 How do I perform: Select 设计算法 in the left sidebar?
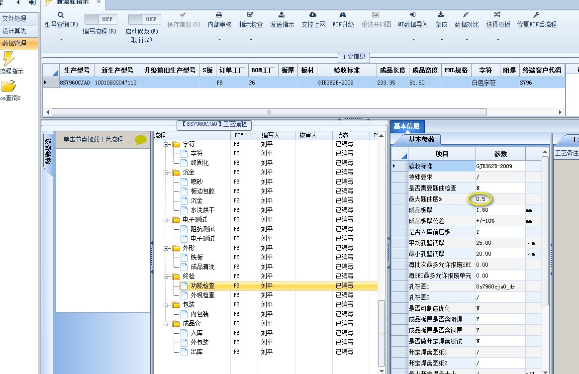pos(18,31)
